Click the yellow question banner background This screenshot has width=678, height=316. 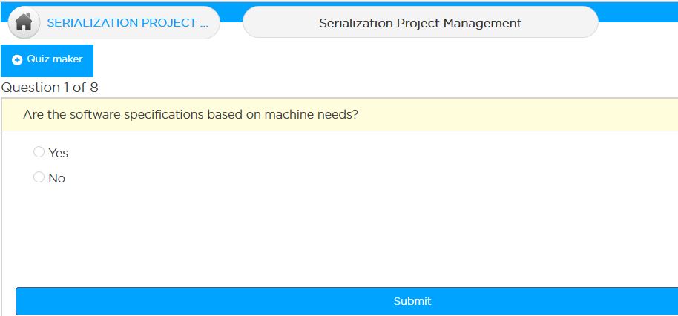(519, 114)
